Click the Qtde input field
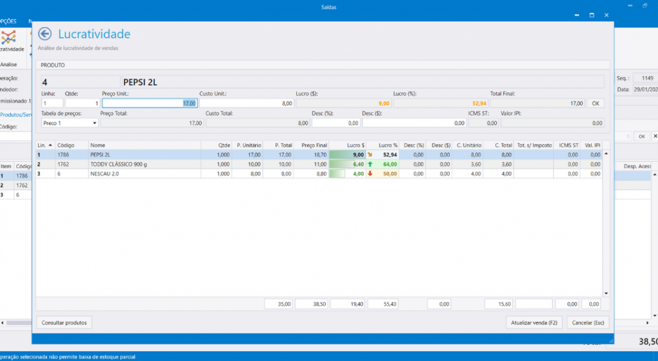Image resolution: width=658 pixels, height=361 pixels. (82, 103)
